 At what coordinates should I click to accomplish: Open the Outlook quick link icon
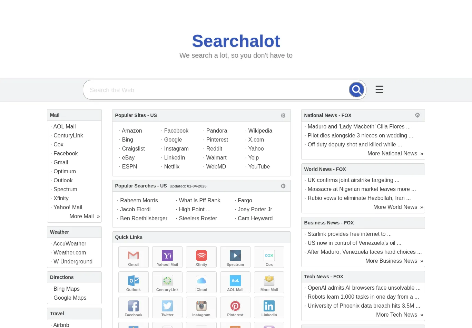point(133,282)
